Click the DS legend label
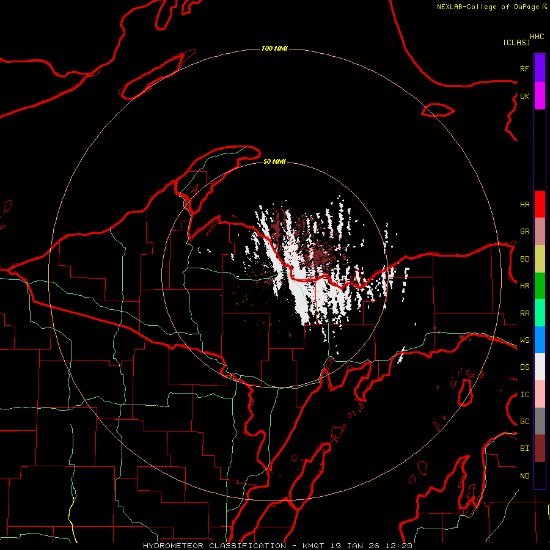This screenshot has height=550, width=550. click(x=524, y=367)
